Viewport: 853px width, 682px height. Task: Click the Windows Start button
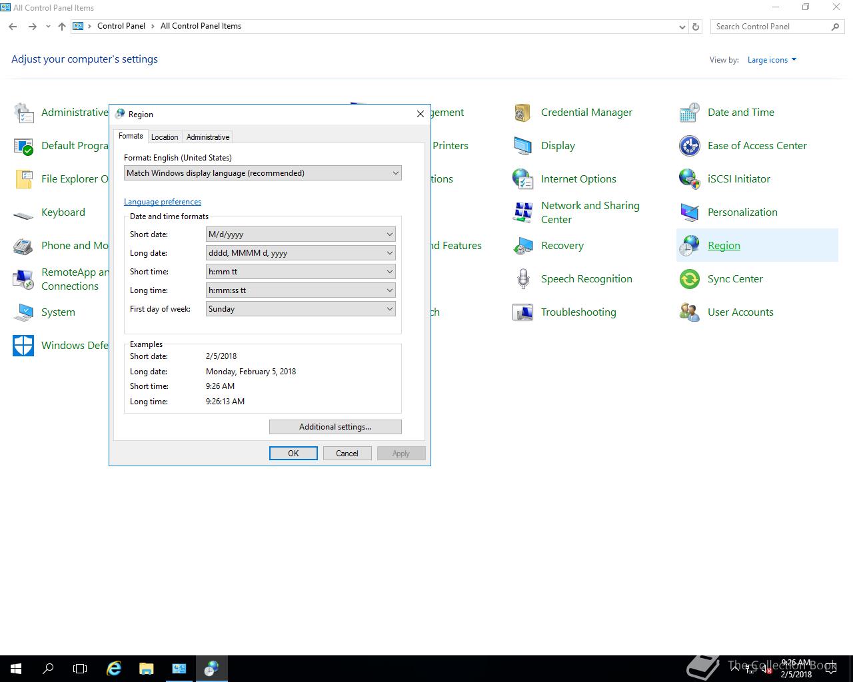(x=16, y=669)
